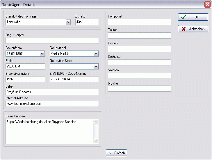Focus the Komponist input field

pyautogui.click(x=139, y=22)
